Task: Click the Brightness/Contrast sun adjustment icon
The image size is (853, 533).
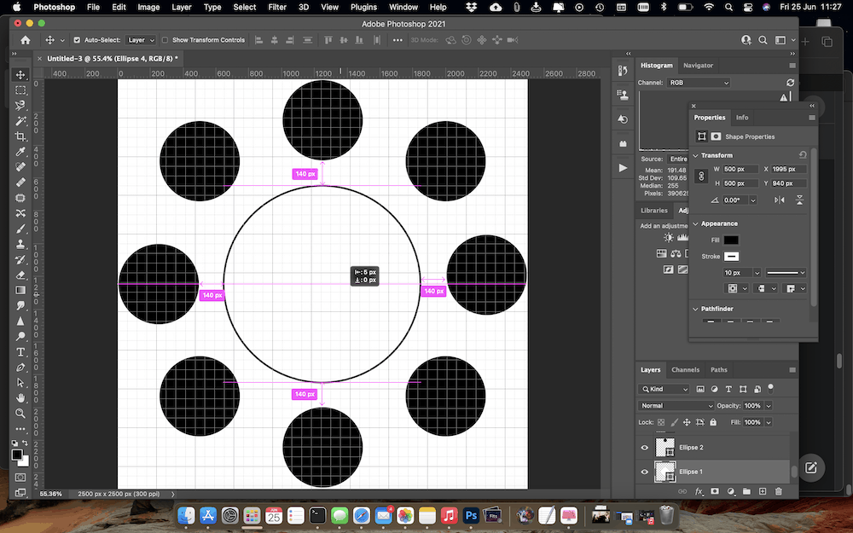Action: tap(669, 238)
